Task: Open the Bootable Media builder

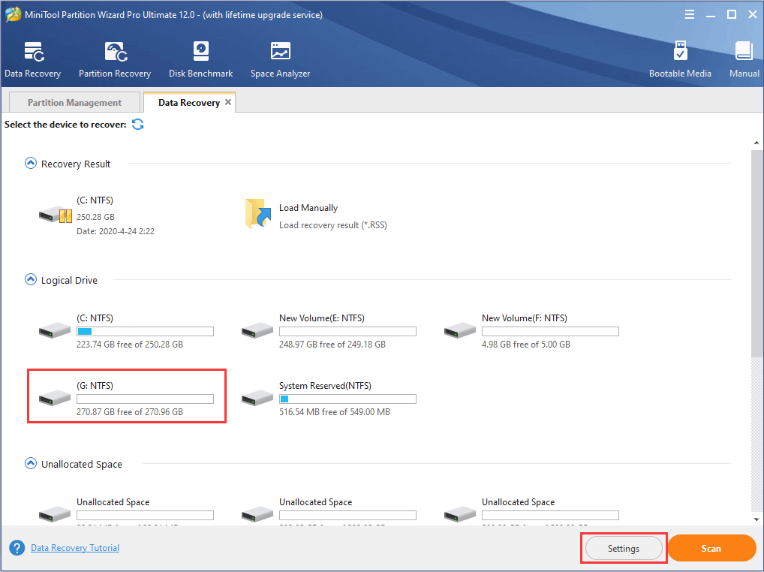Action: [680, 59]
